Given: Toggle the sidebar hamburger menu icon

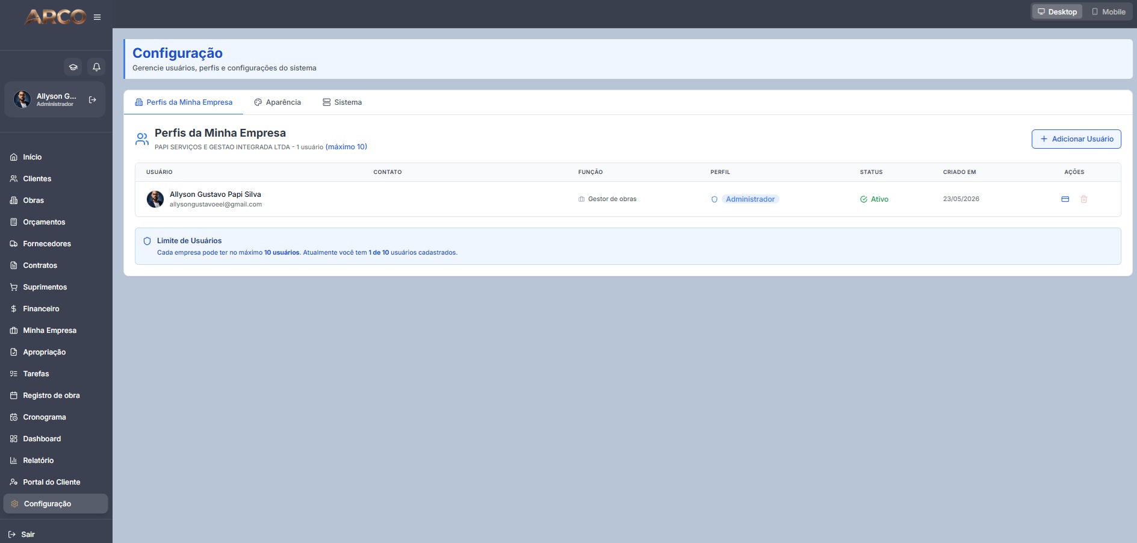Looking at the screenshot, I should pyautogui.click(x=97, y=17).
